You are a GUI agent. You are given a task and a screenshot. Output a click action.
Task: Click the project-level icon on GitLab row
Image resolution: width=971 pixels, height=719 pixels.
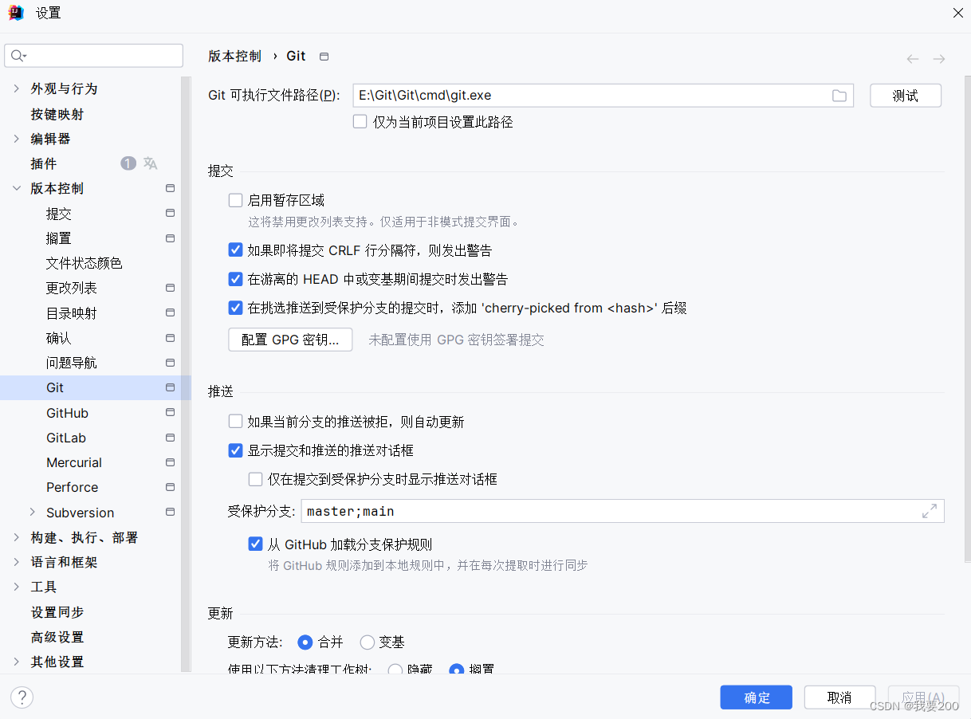click(170, 438)
